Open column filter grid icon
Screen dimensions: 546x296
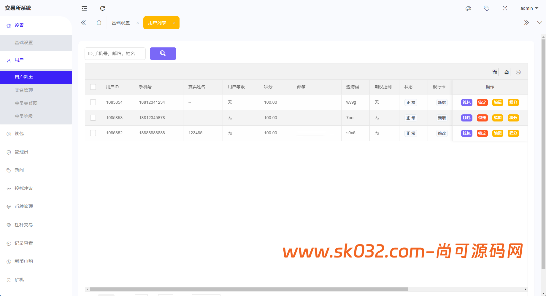tap(494, 72)
